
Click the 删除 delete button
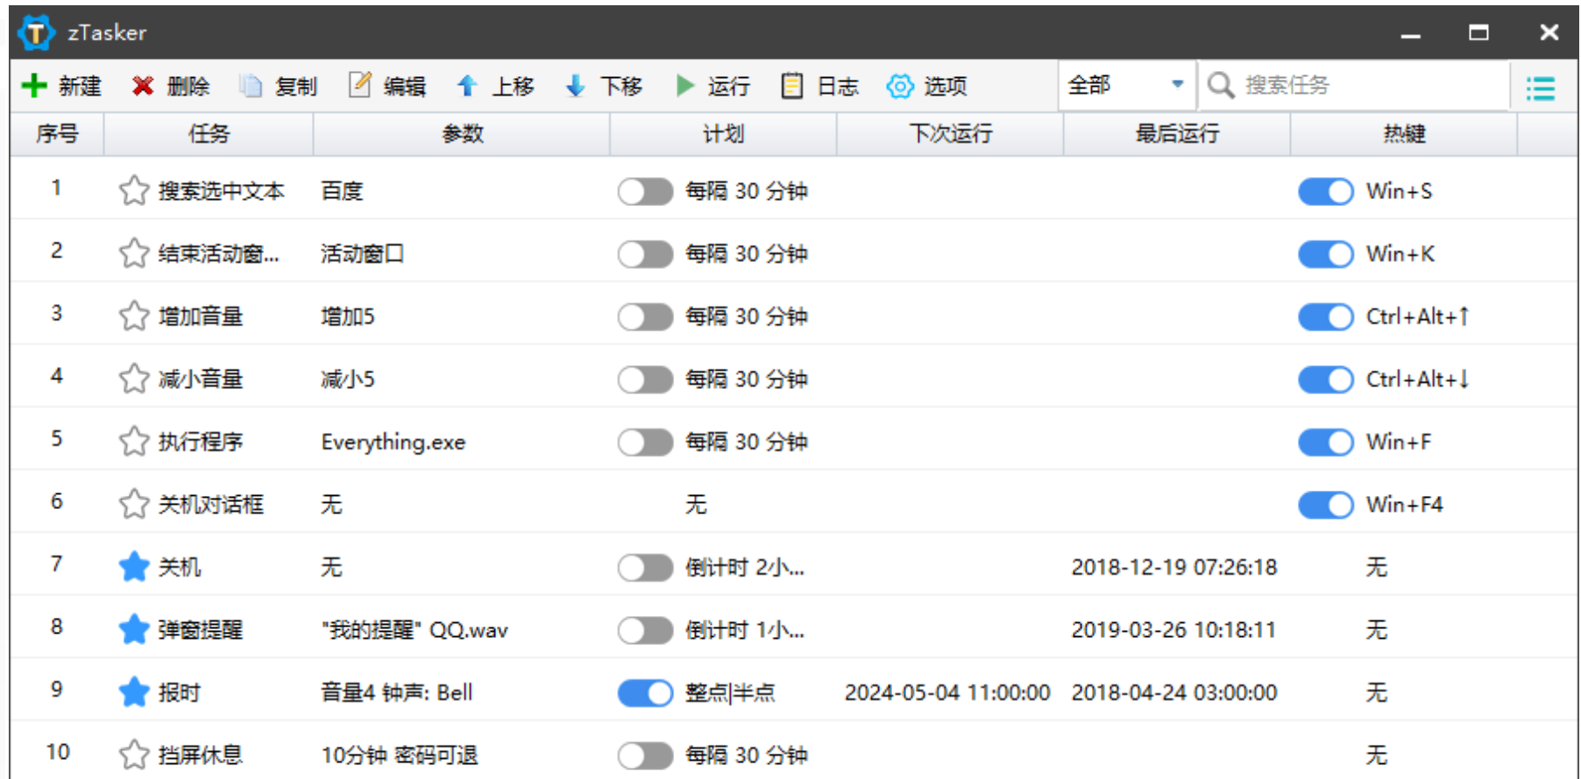tap(171, 86)
